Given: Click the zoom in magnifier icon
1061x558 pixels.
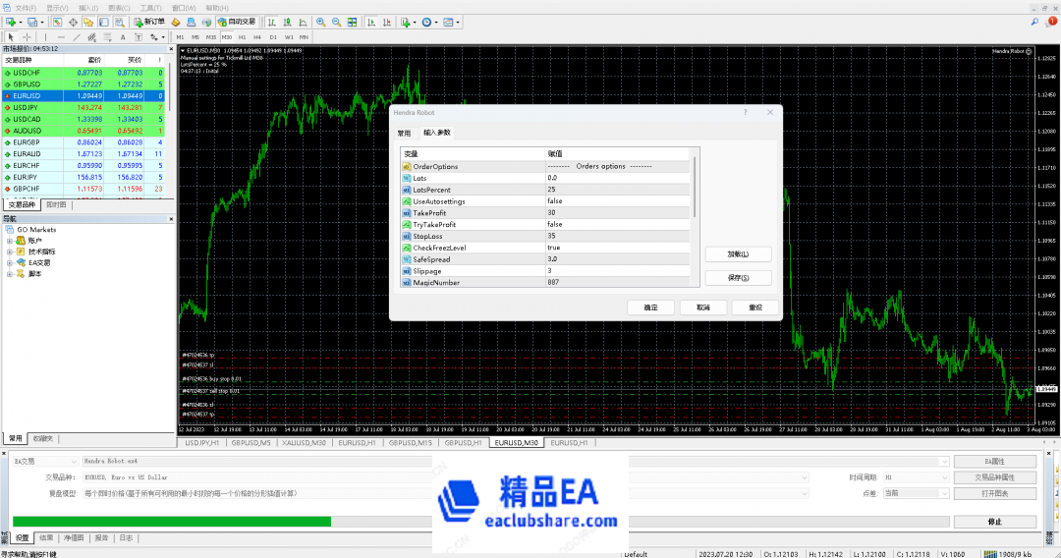Looking at the screenshot, I should (x=320, y=22).
